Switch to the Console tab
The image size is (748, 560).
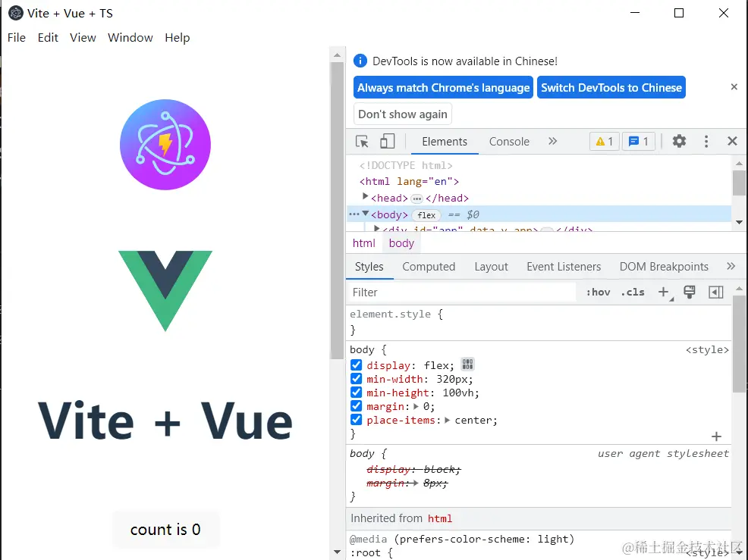509,142
